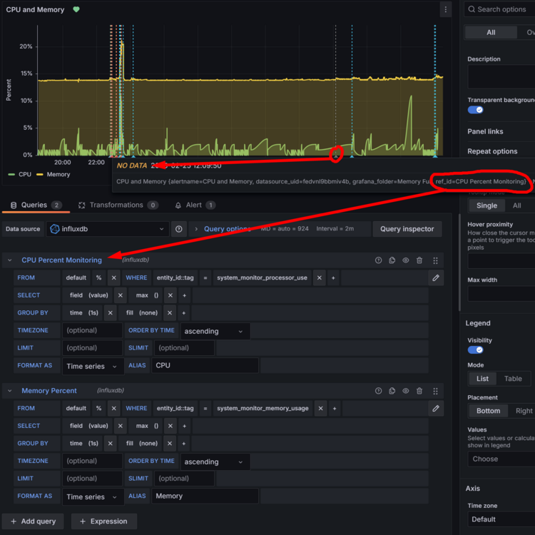Viewport: 535px width, 535px height.
Task: Click the green heart alert status icon
Action: tap(76, 10)
